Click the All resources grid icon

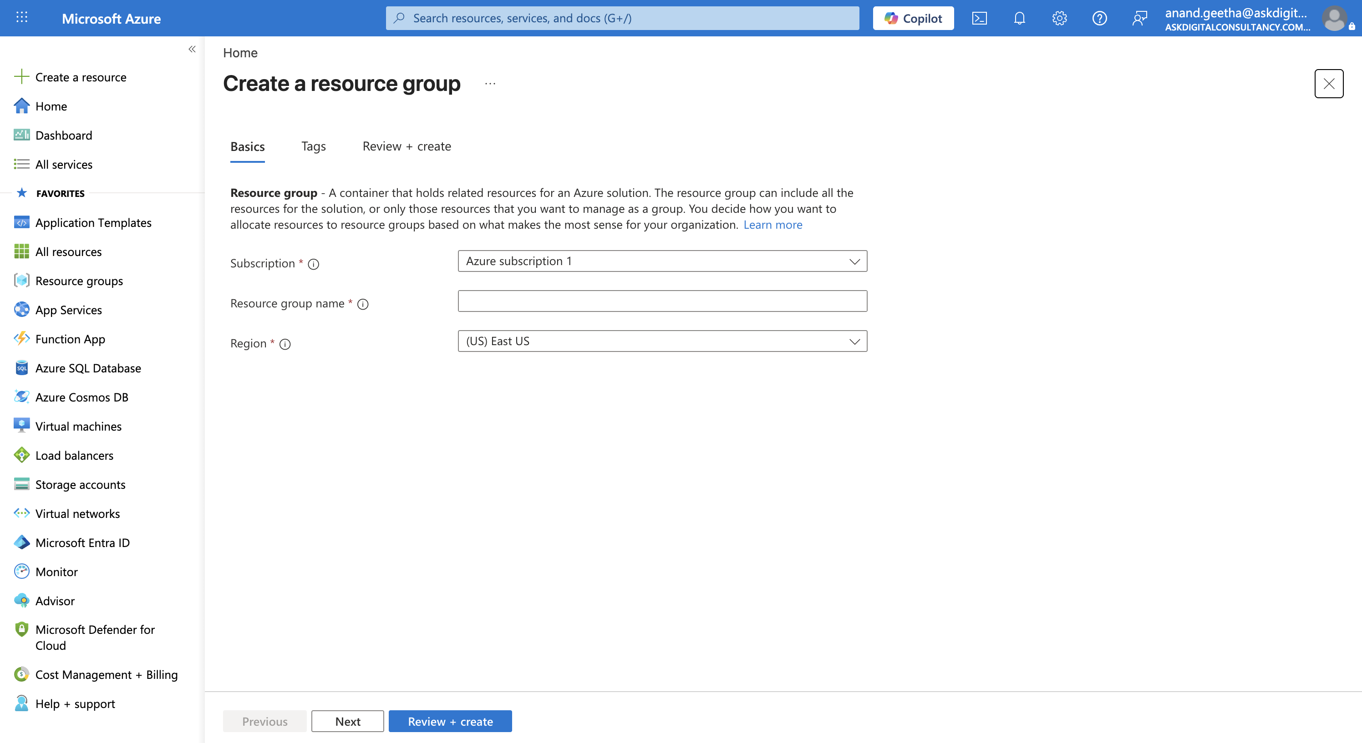coord(22,251)
